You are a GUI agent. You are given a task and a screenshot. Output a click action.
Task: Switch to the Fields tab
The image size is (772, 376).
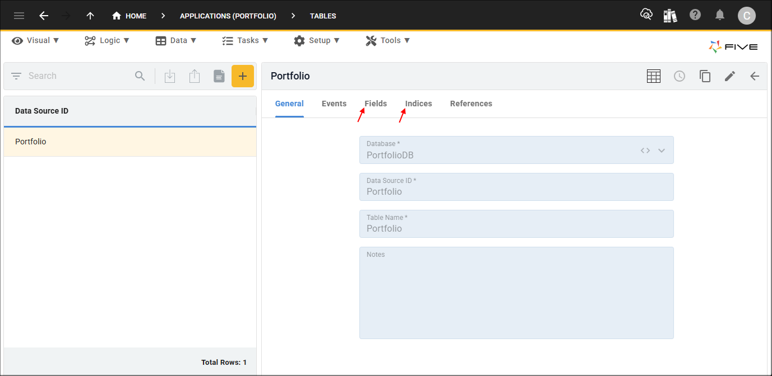tap(376, 103)
